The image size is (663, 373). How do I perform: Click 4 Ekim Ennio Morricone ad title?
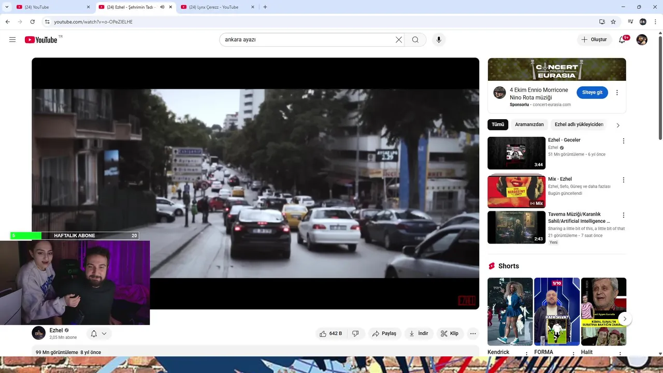point(539,94)
